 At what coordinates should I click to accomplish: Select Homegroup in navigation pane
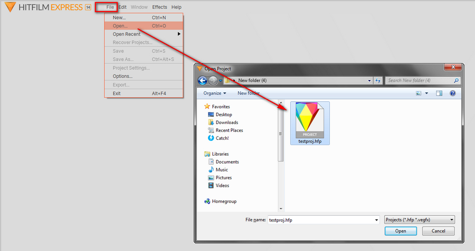[x=224, y=201]
